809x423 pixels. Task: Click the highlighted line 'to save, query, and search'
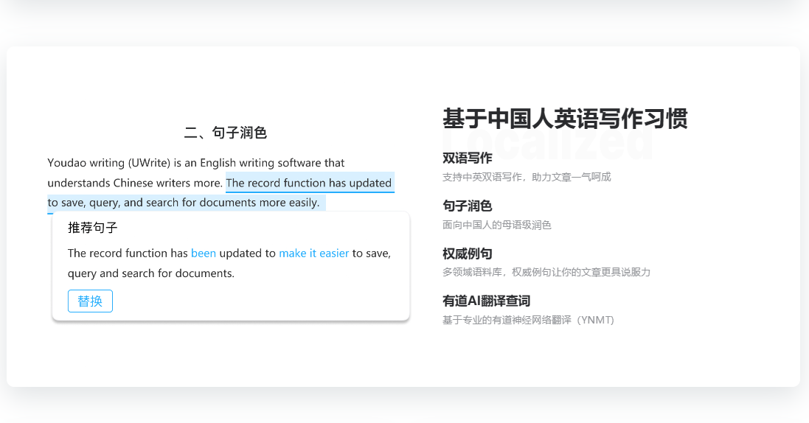(114, 203)
